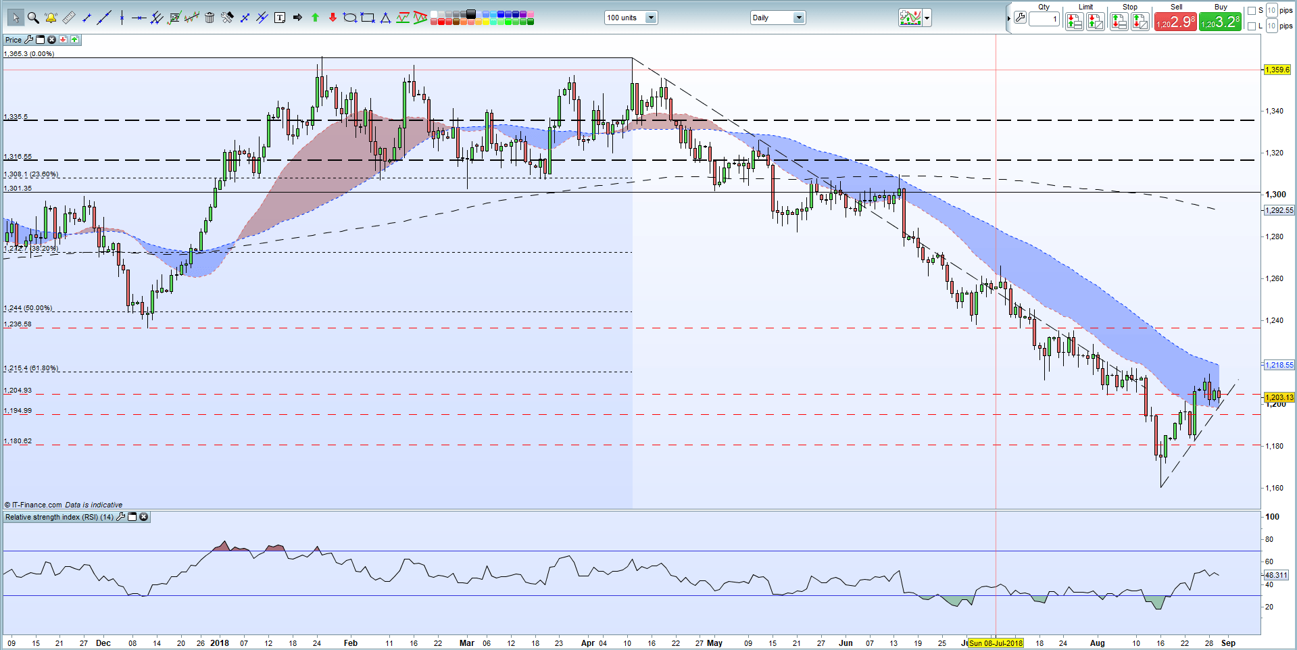Image resolution: width=1297 pixels, height=650 pixels.
Task: Select the ruler measure tool
Action: [x=69, y=18]
